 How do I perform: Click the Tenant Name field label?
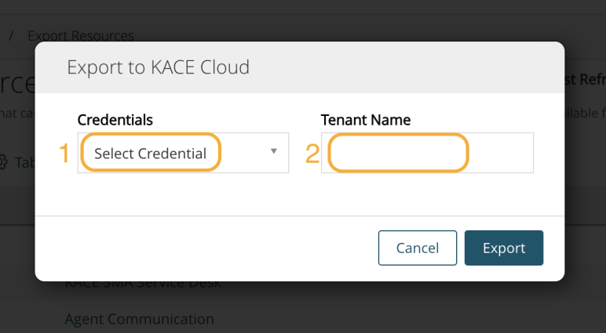[x=366, y=120]
